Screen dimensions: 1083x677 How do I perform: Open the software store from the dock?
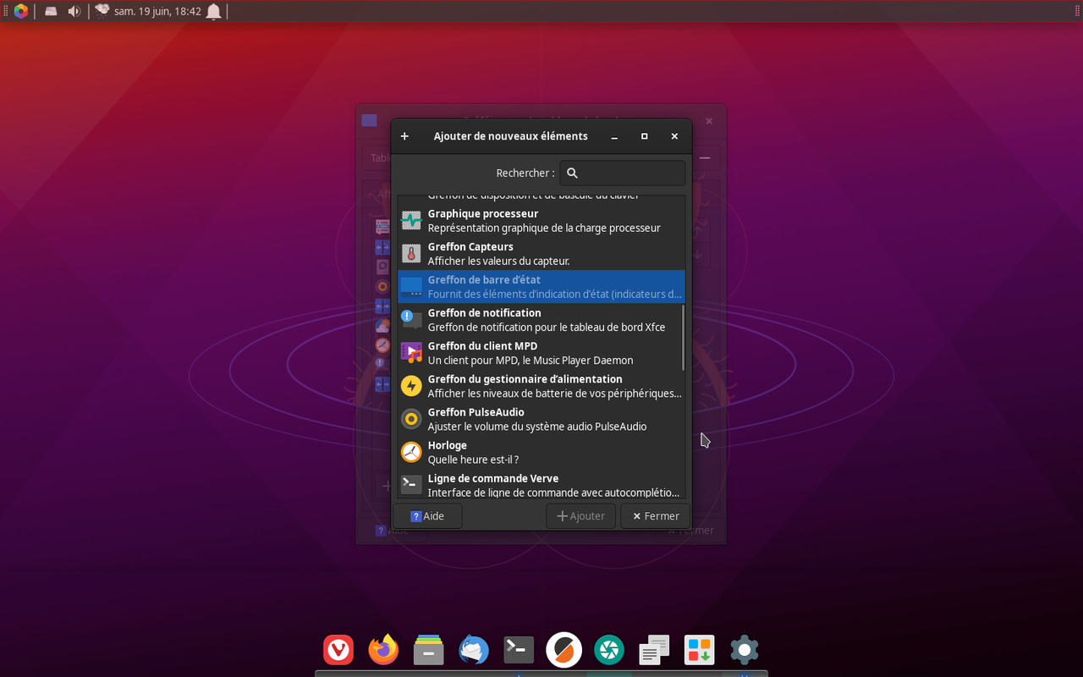(699, 650)
